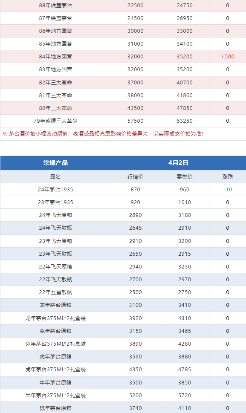Click market price 2645 for 24年飞天散瓶
The width and height of the screenshot is (246, 413).
tap(136, 228)
